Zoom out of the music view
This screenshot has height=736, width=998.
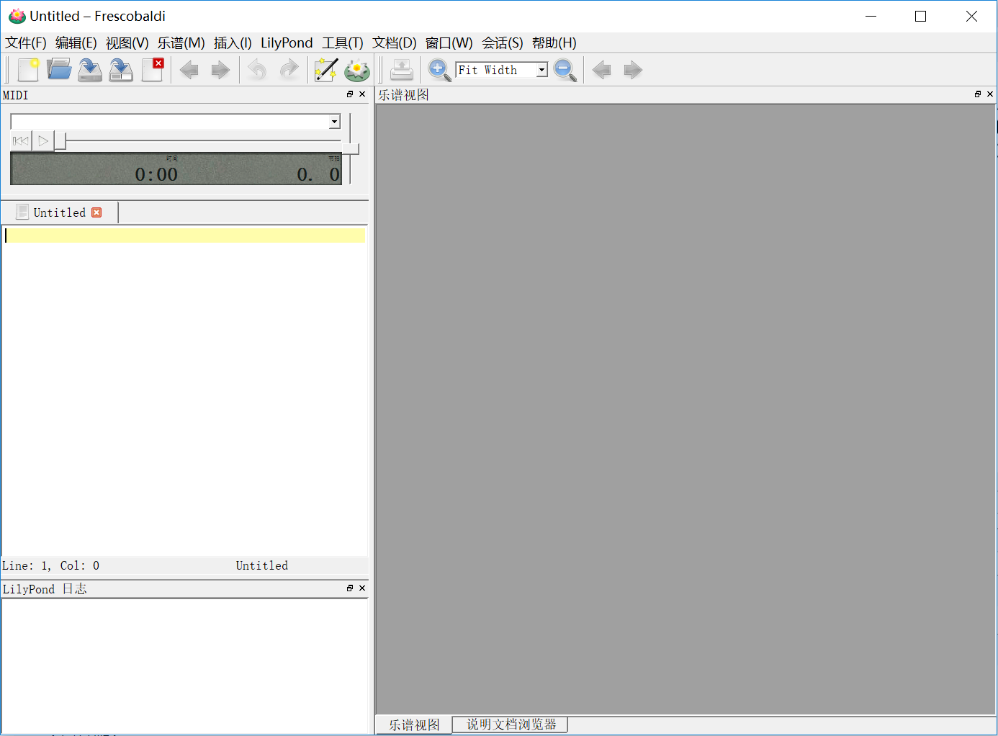pyautogui.click(x=565, y=70)
